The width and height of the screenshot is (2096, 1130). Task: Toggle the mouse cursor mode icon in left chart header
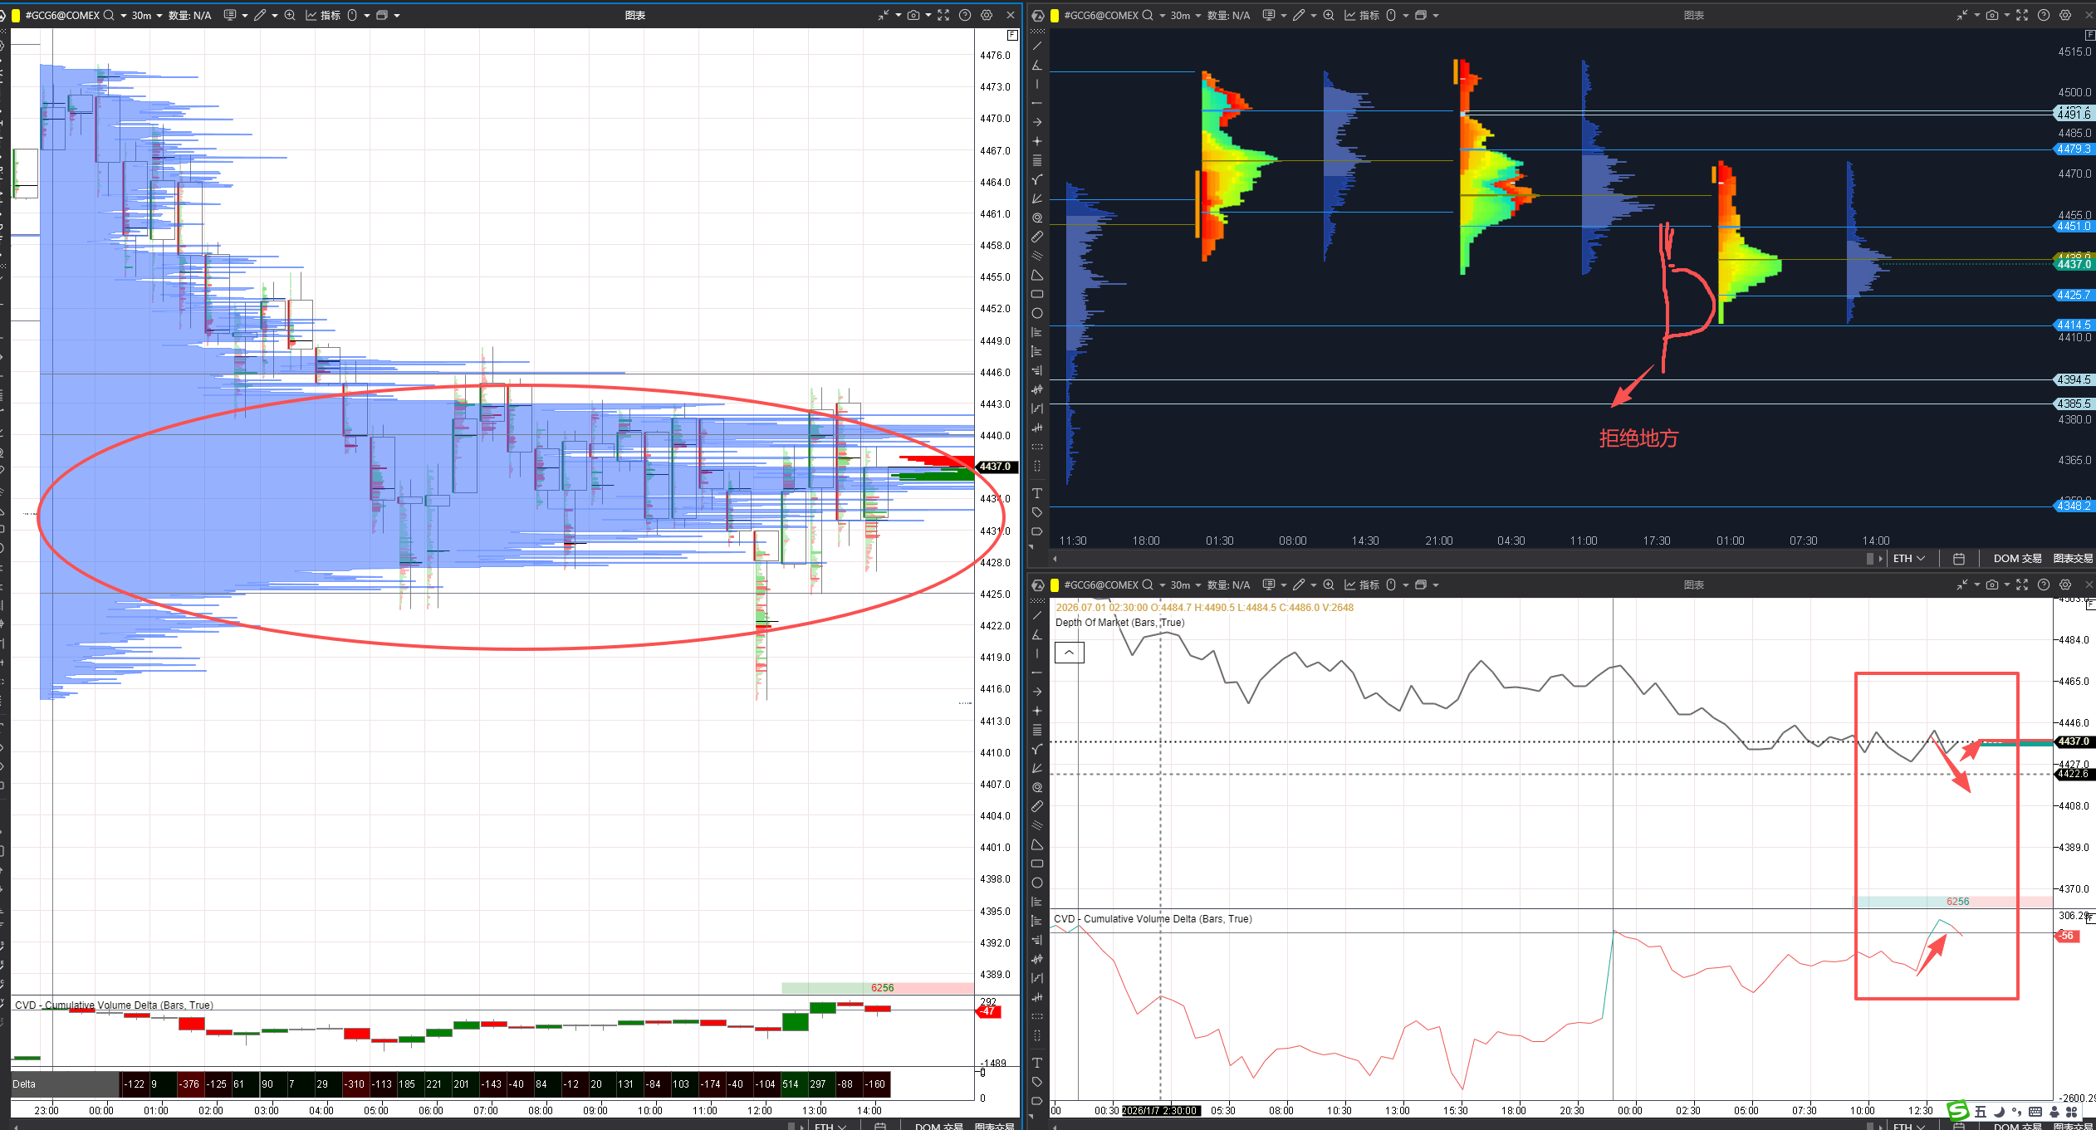(x=352, y=15)
